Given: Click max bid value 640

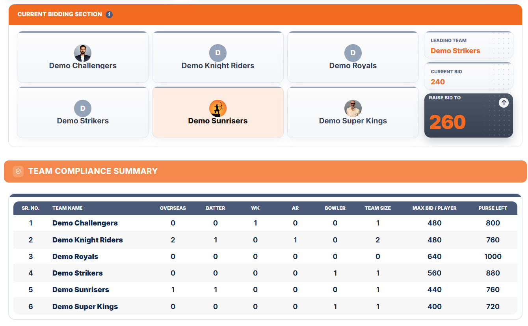Looking at the screenshot, I should pyautogui.click(x=435, y=257).
